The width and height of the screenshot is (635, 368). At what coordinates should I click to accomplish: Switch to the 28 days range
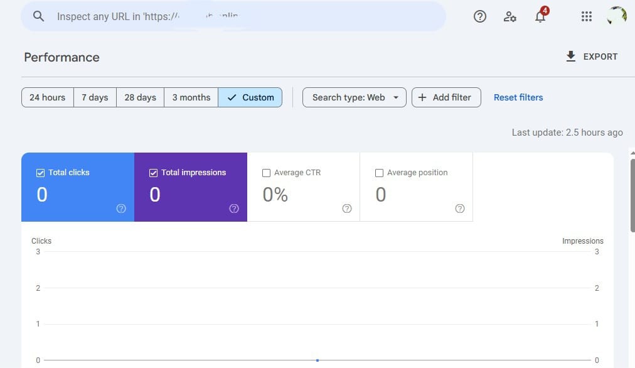(x=140, y=97)
